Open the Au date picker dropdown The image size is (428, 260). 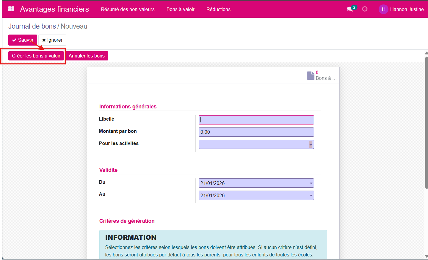coord(311,195)
